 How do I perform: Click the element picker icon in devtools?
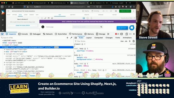(x=2, y=34)
